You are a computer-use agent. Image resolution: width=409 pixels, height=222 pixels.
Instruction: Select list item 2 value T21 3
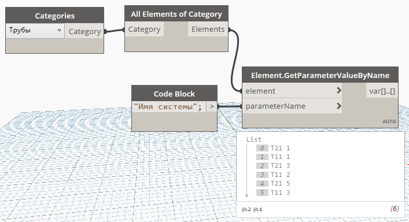point(281,166)
